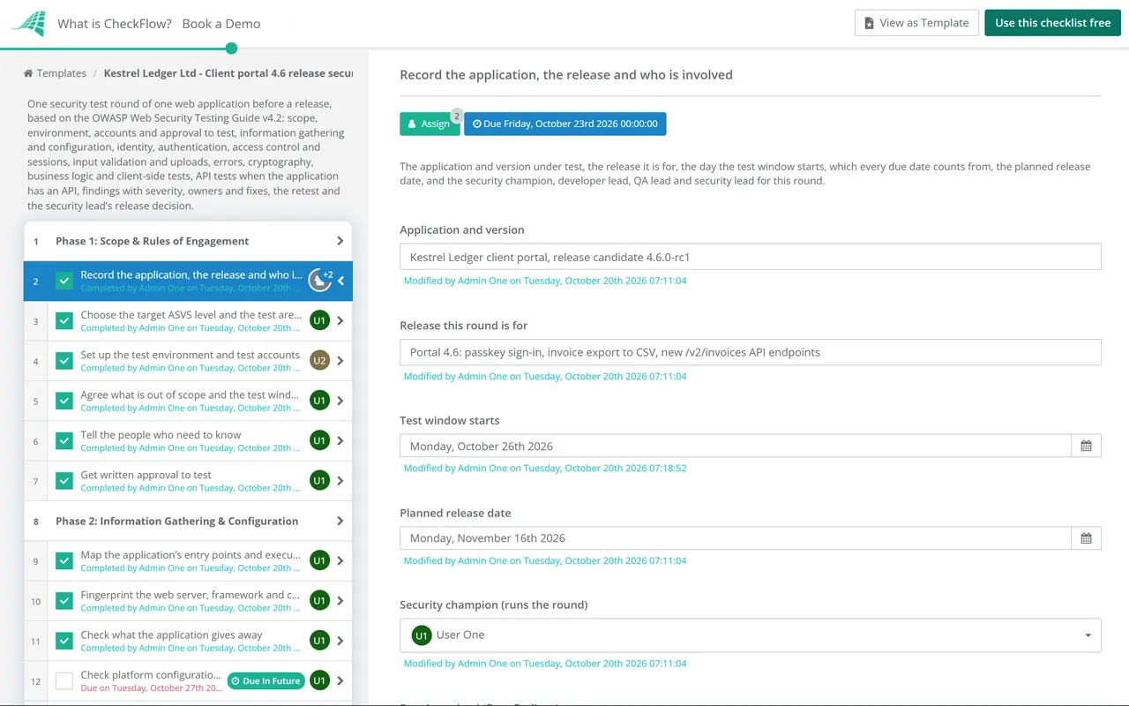Click the Templates home breadcrumb
The image size is (1129, 706).
[55, 73]
